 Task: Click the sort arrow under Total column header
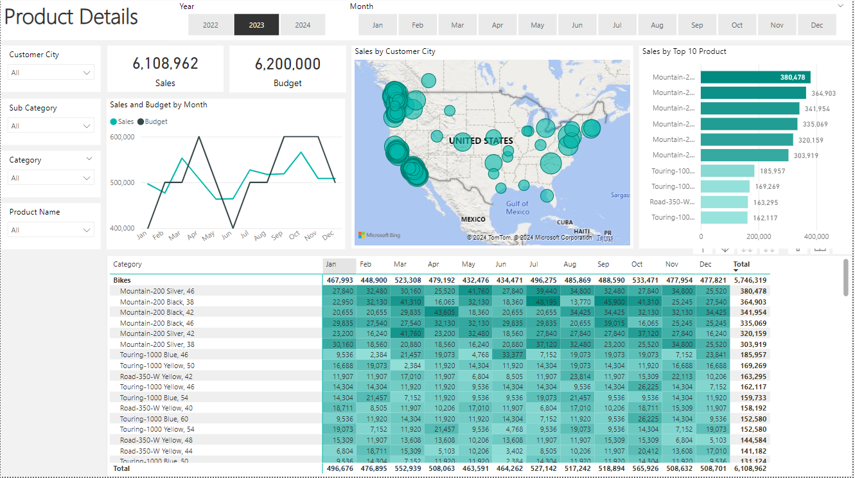click(x=736, y=271)
